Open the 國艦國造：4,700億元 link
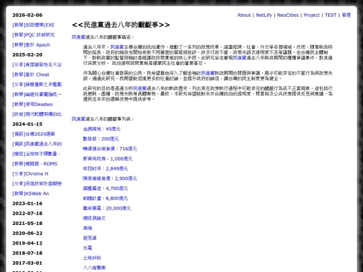363x272 pixels. point(106,189)
